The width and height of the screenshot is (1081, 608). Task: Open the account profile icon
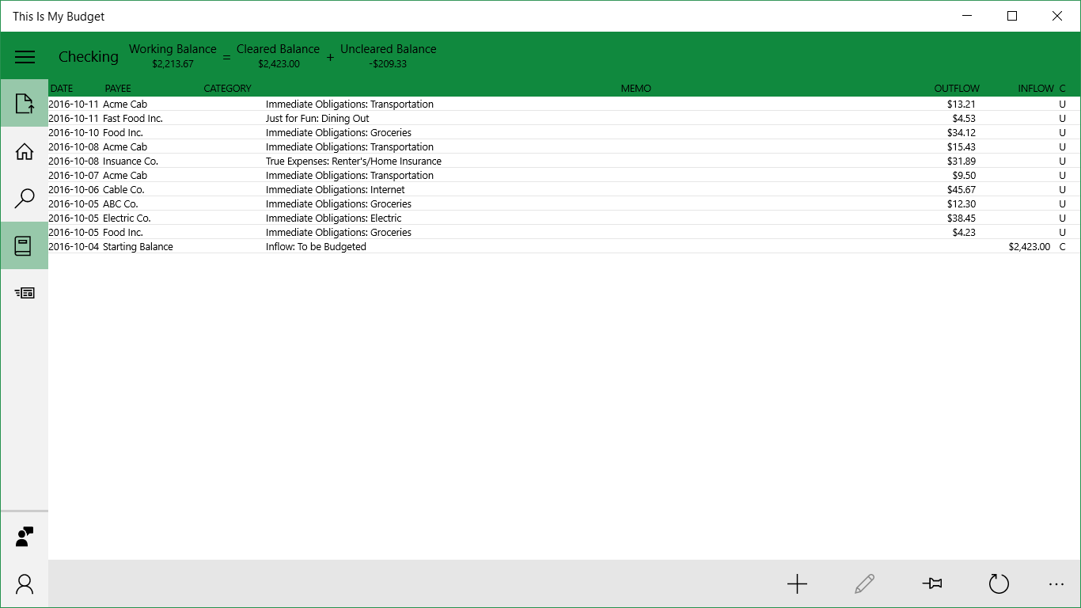pos(24,583)
